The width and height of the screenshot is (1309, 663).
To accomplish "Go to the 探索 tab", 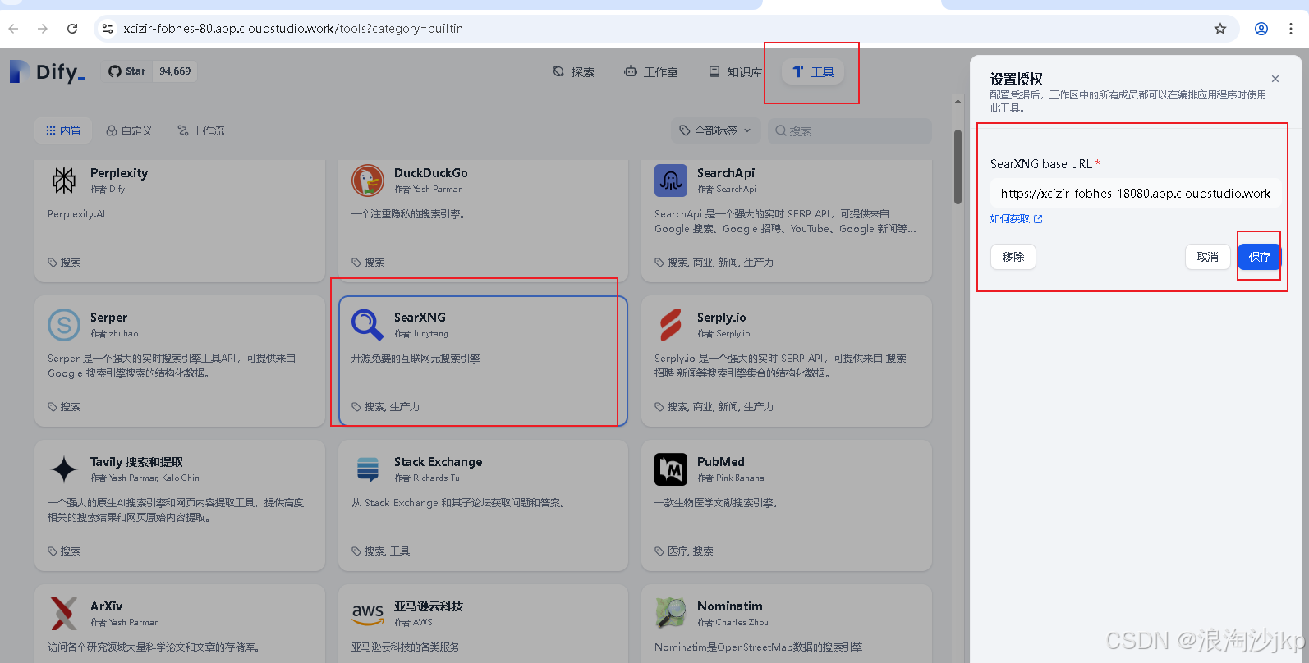I will tap(573, 72).
